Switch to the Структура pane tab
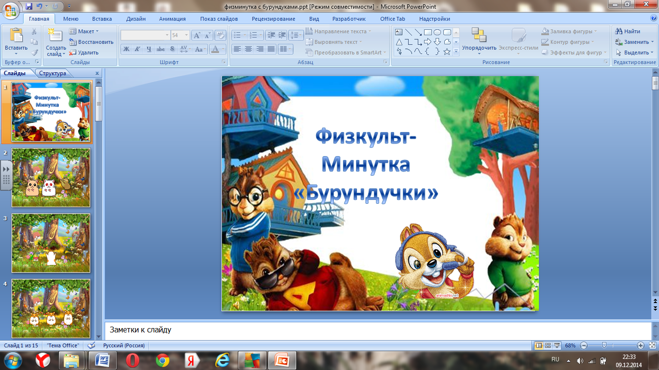This screenshot has height=370, width=659. pos(53,73)
